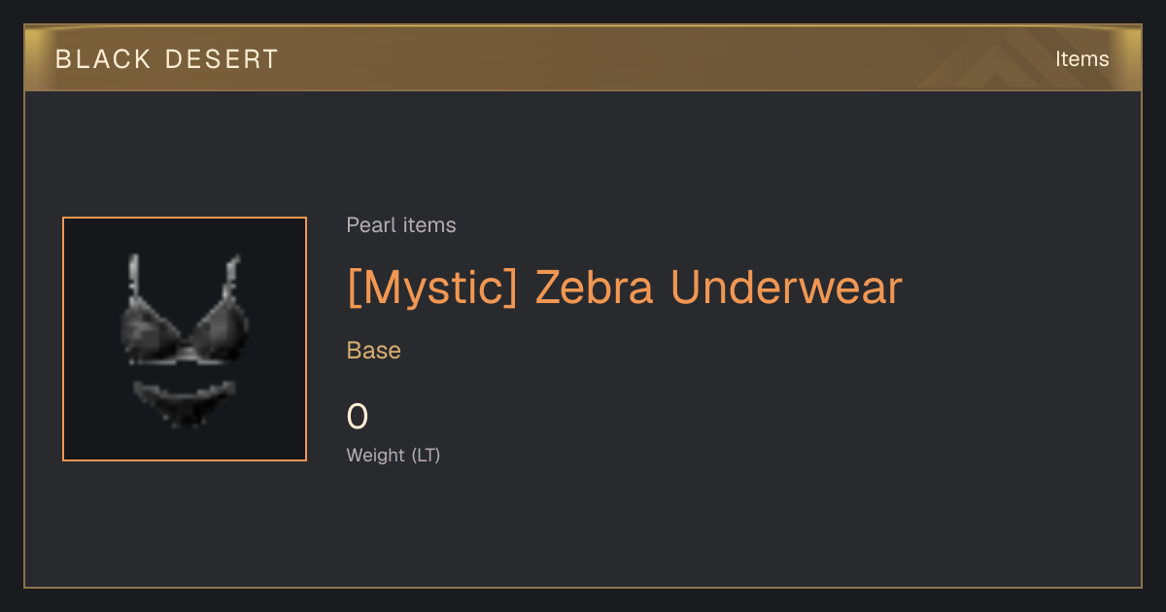Click the 0 weight value
Screen dimensions: 1166x612
tap(358, 418)
